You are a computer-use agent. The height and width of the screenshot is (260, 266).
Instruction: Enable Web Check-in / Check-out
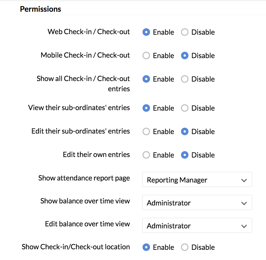coord(146,32)
